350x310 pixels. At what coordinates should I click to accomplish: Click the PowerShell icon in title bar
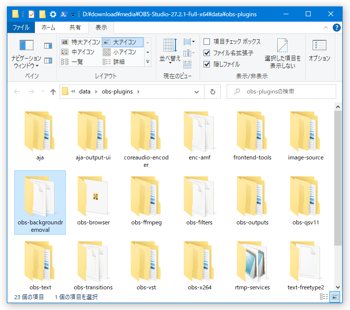tap(63, 14)
